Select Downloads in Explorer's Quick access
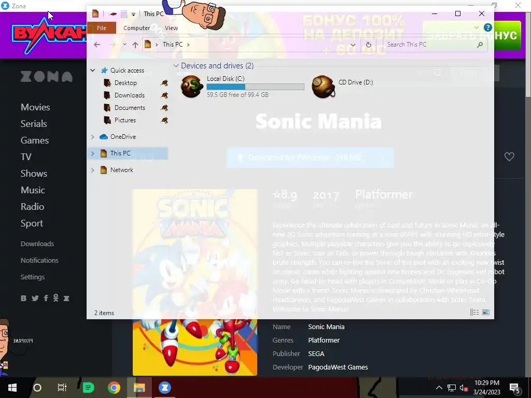This screenshot has width=531, height=398. [x=129, y=95]
